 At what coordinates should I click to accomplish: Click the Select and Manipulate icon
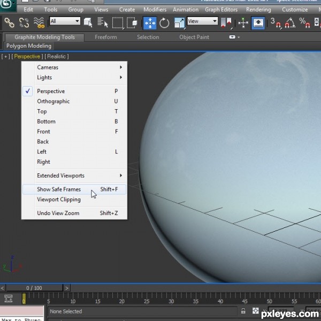pos(243,22)
